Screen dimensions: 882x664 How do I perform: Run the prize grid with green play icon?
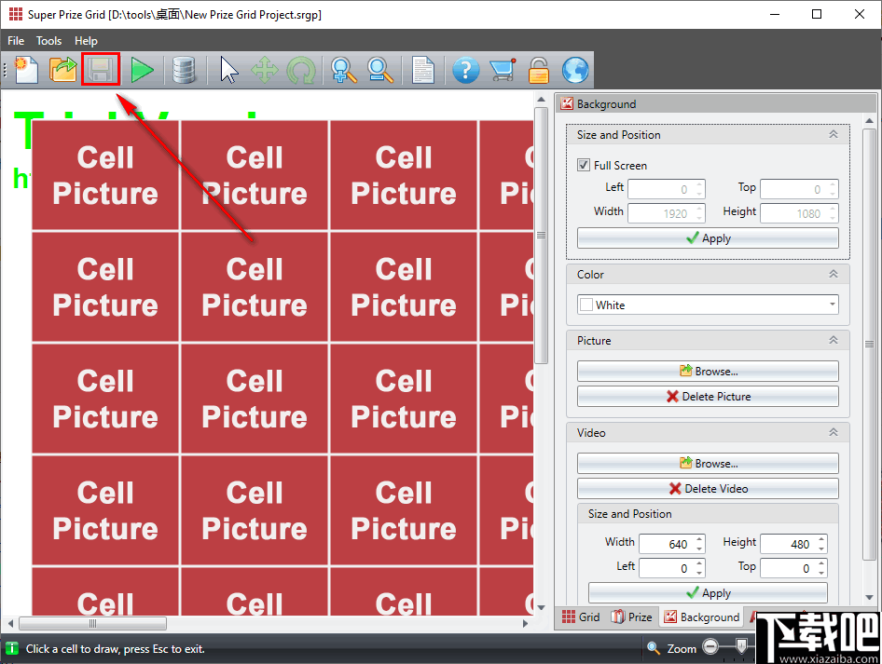point(142,70)
